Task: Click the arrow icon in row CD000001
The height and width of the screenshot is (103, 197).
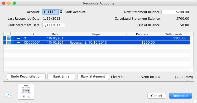Action: (x=19, y=43)
